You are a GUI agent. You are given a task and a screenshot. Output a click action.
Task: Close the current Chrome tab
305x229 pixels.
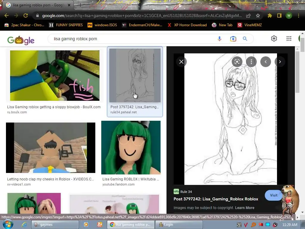69,5
